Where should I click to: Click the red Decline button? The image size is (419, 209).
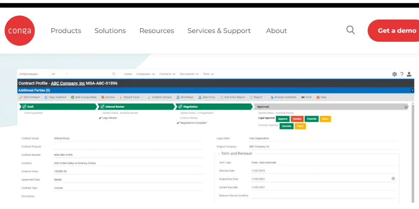(x=297, y=119)
